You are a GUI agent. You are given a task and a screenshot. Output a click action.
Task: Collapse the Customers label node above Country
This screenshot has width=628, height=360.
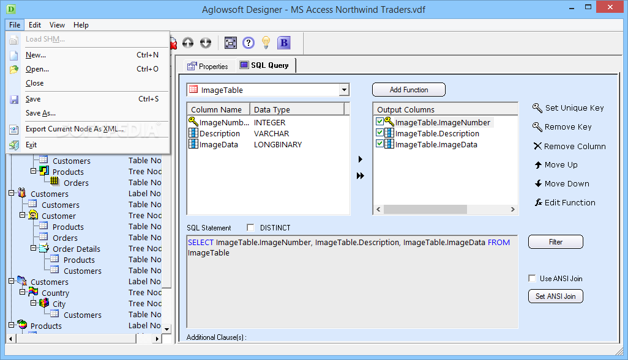11,281
